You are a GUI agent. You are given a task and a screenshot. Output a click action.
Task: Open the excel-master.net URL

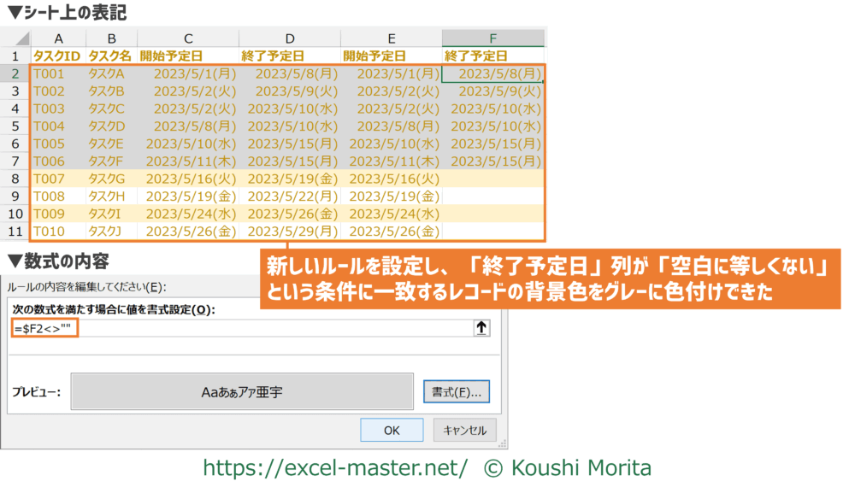coord(334,467)
